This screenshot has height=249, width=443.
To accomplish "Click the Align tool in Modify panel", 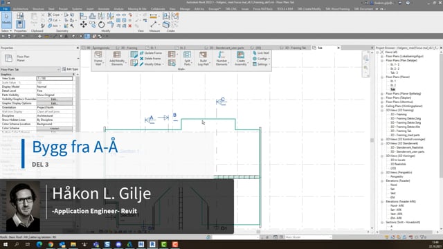I will pyautogui.click(x=83, y=16).
